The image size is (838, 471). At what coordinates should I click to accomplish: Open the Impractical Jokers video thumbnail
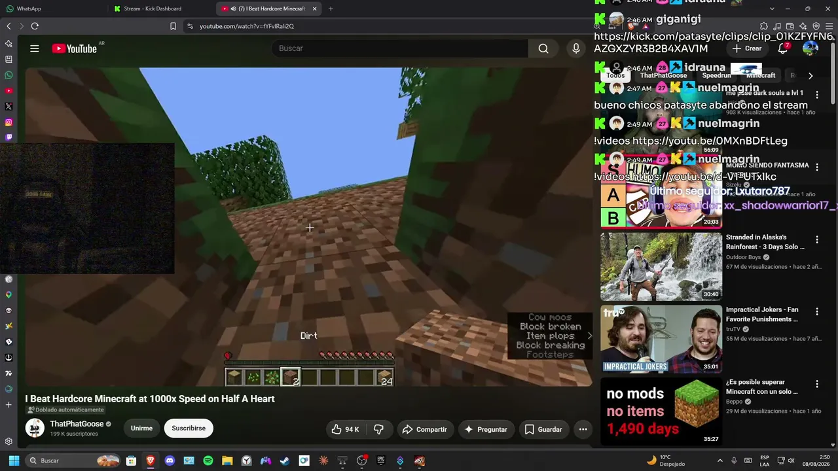tap(661, 339)
